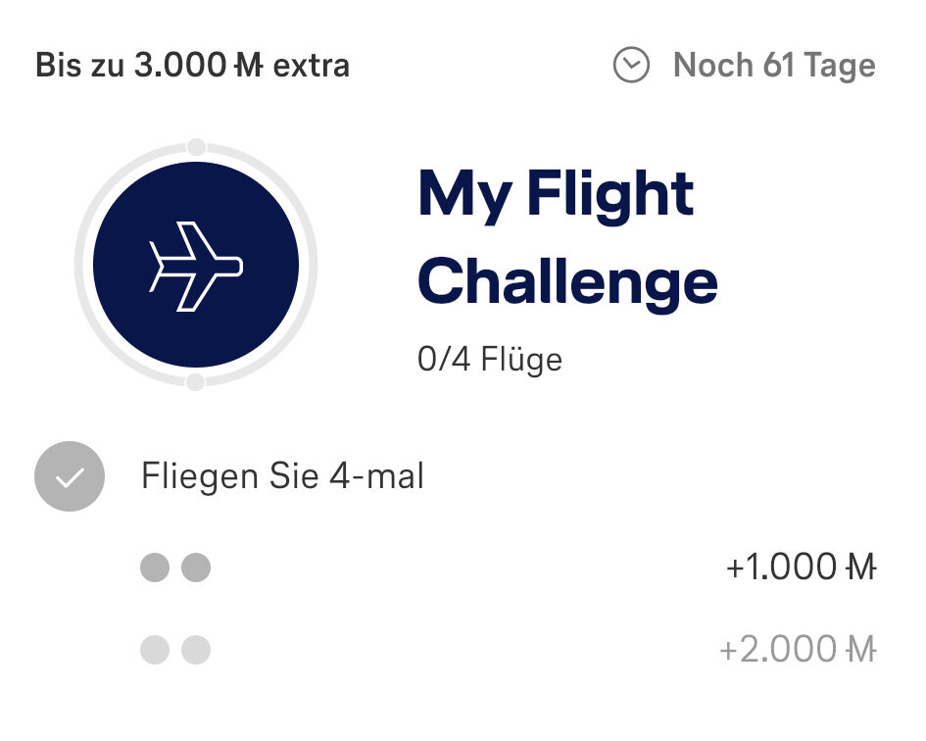926x741 pixels.
Task: Expand the "Fliegen Sie 4-mal" task
Action: pos(283,477)
